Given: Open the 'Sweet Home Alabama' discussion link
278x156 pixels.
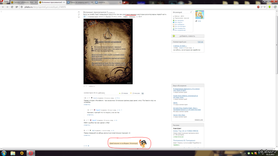Looking at the screenshot, I should point(185,96).
